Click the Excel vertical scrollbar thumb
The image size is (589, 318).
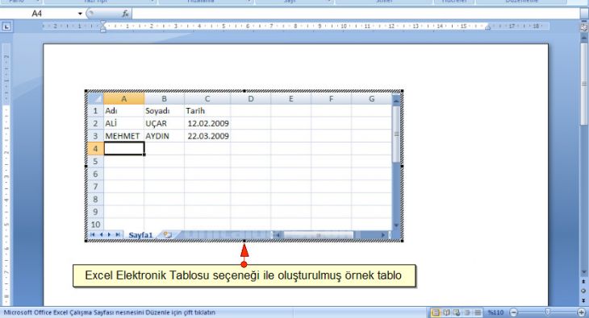click(396, 134)
